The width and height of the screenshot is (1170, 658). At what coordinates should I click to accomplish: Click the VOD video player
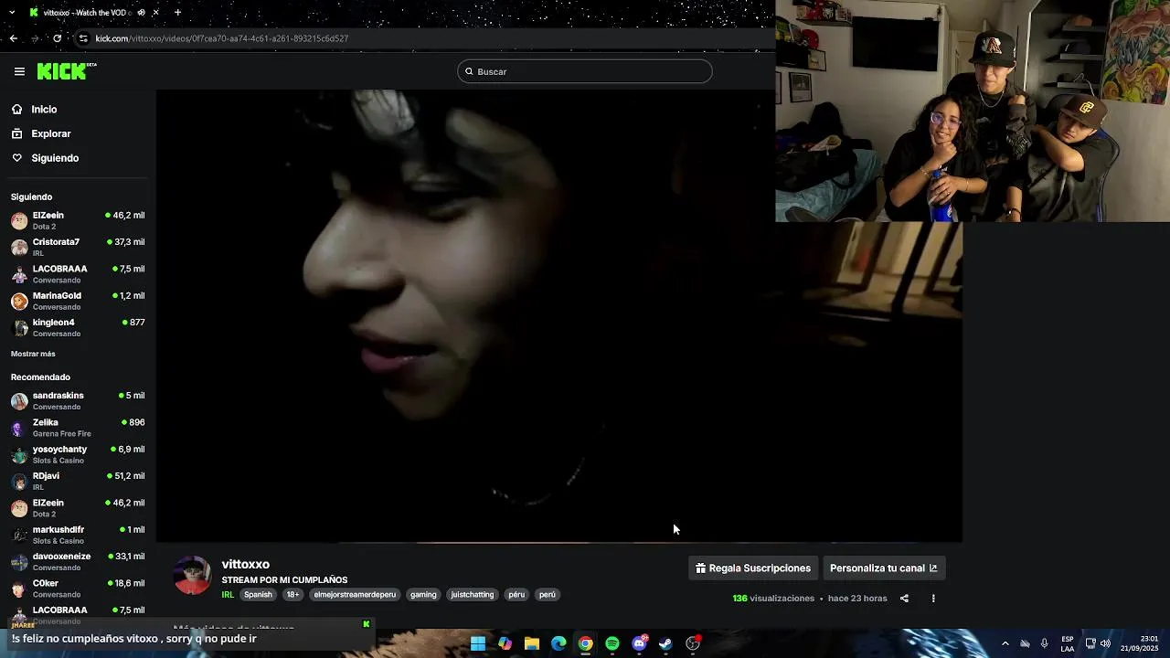558,315
